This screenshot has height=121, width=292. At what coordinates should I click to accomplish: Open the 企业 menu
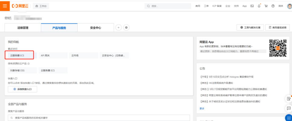click(x=228, y=6)
